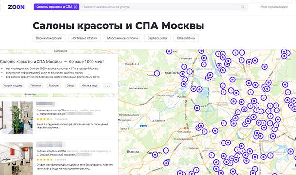Expand more service filters with ellipsis

(x=108, y=86)
